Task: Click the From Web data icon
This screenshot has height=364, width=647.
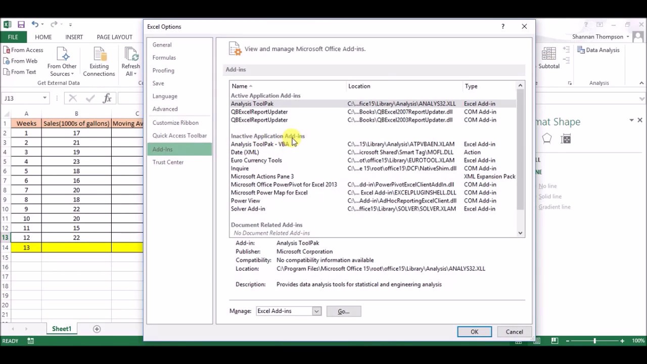Action: click(21, 61)
